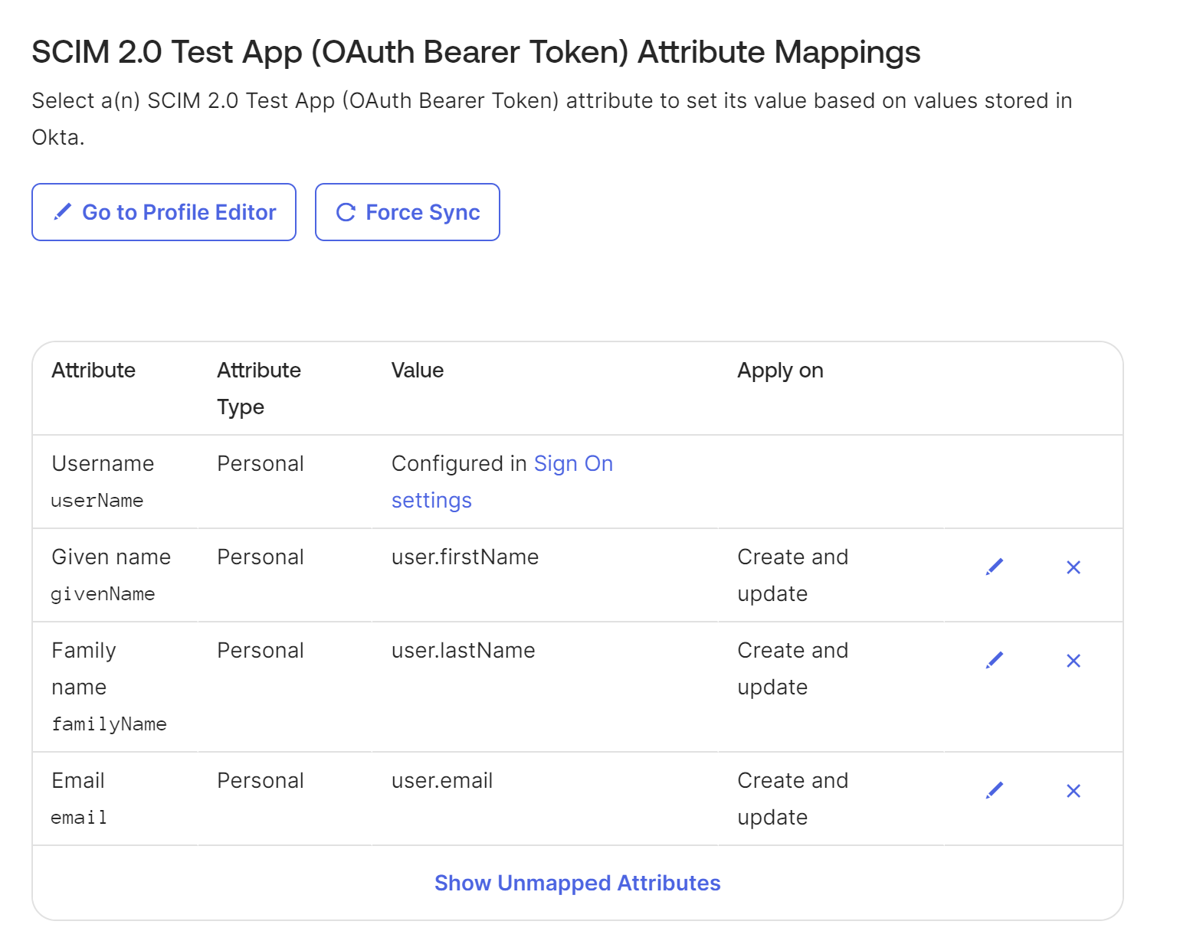
Task: Click the pencil edit icon for Given name
Action: (995, 567)
